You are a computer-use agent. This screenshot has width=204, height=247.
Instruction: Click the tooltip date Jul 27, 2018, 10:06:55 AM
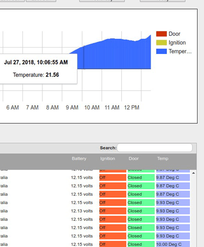pos(36,62)
